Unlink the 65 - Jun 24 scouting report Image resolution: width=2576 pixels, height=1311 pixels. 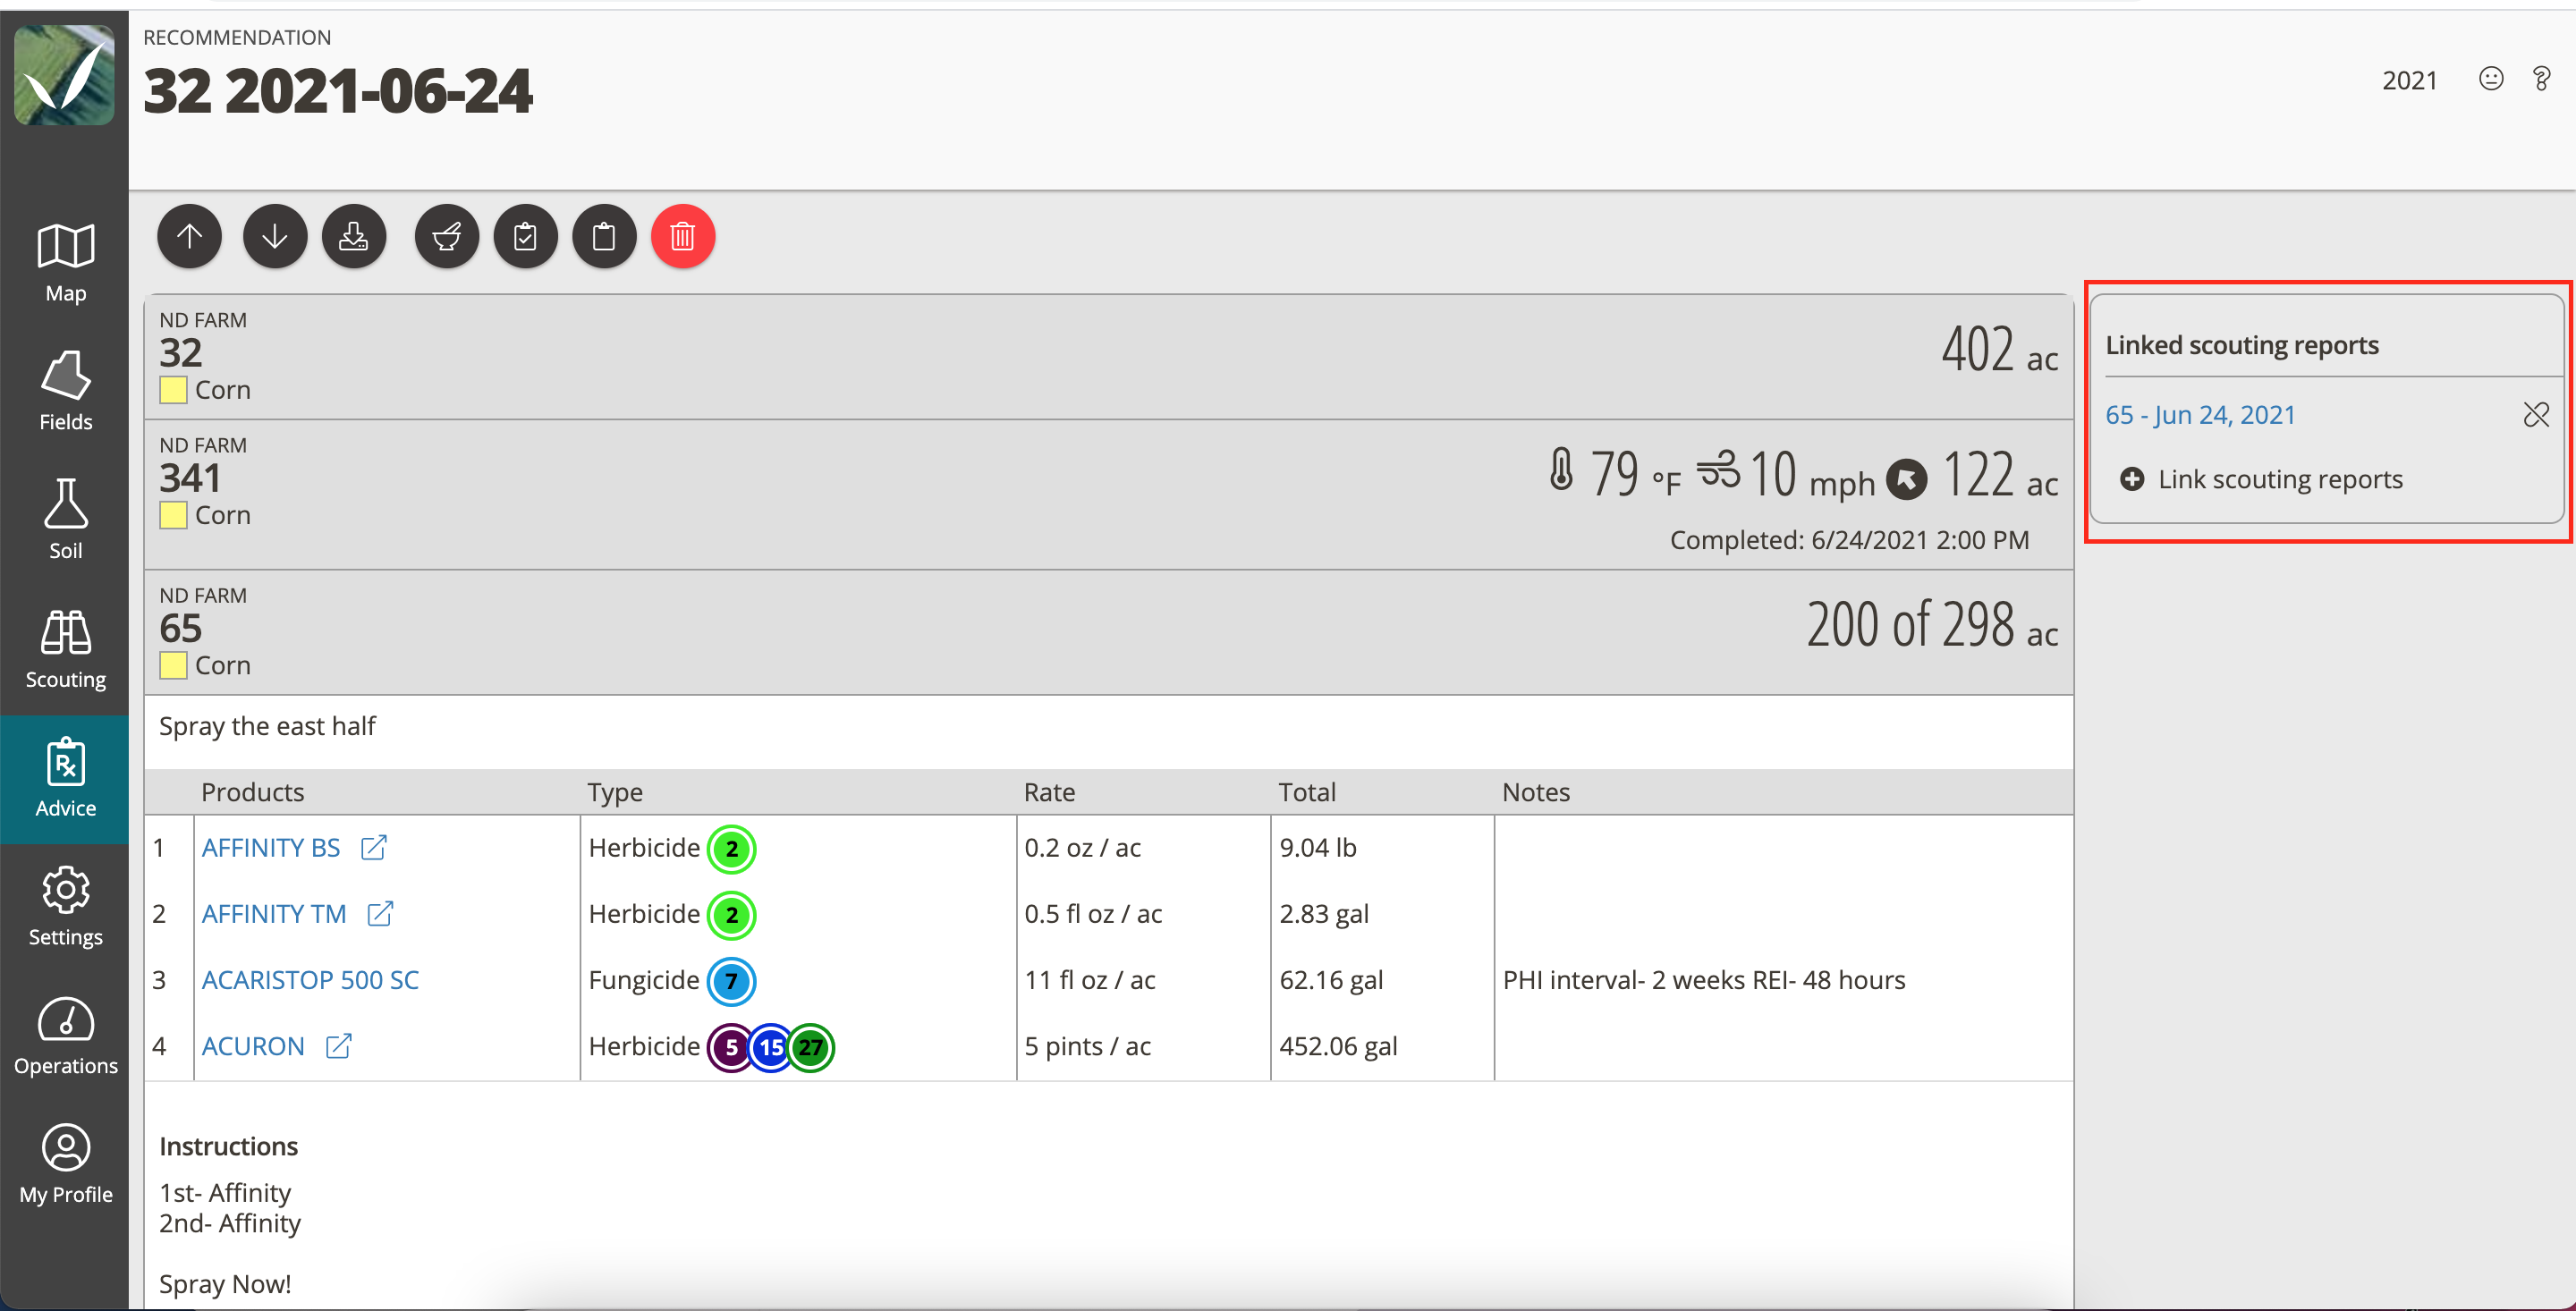[x=2536, y=415]
